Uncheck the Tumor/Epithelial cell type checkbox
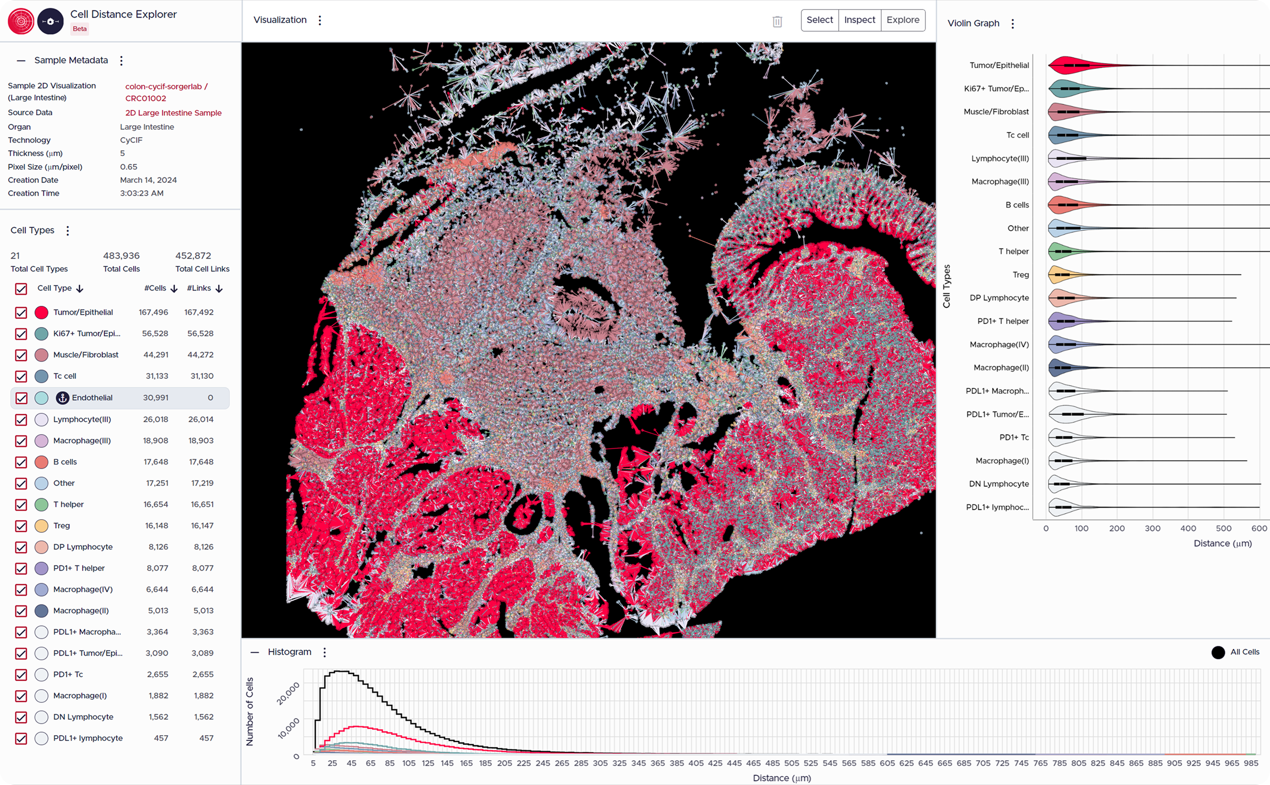The height and width of the screenshot is (785, 1270). (x=21, y=313)
